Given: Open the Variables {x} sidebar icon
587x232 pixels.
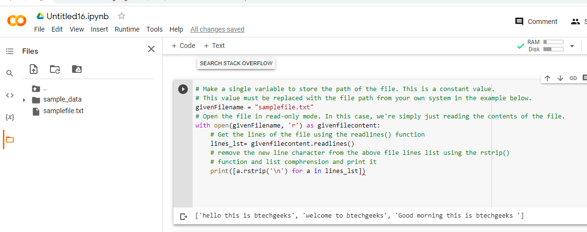Looking at the screenshot, I should pyautogui.click(x=10, y=117).
